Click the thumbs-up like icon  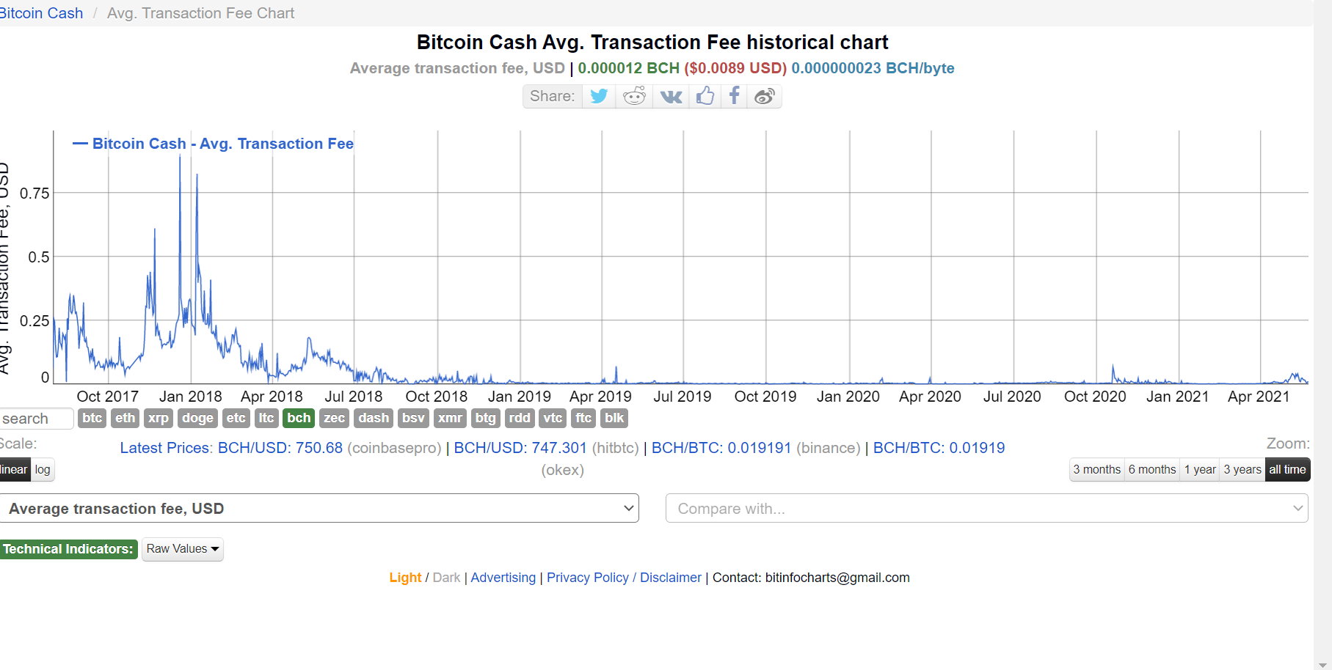(x=705, y=96)
